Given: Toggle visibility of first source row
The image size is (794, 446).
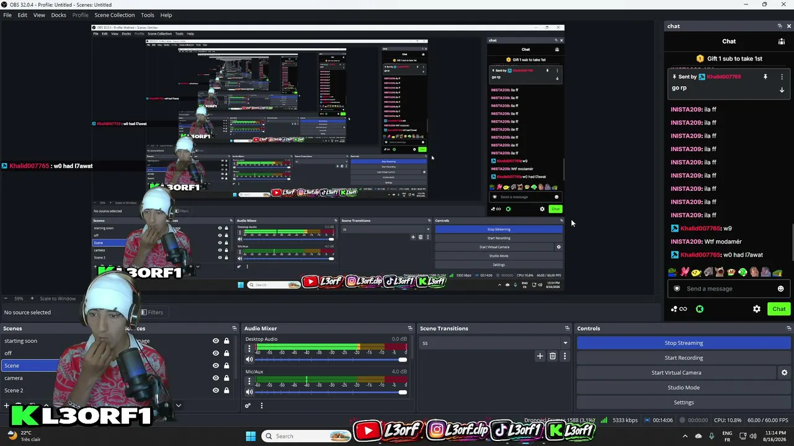Looking at the screenshot, I should point(216,341).
